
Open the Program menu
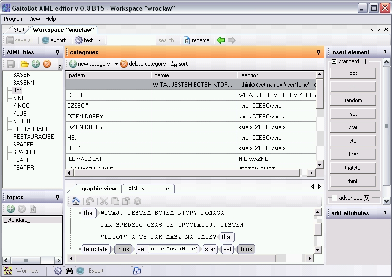[14, 19]
